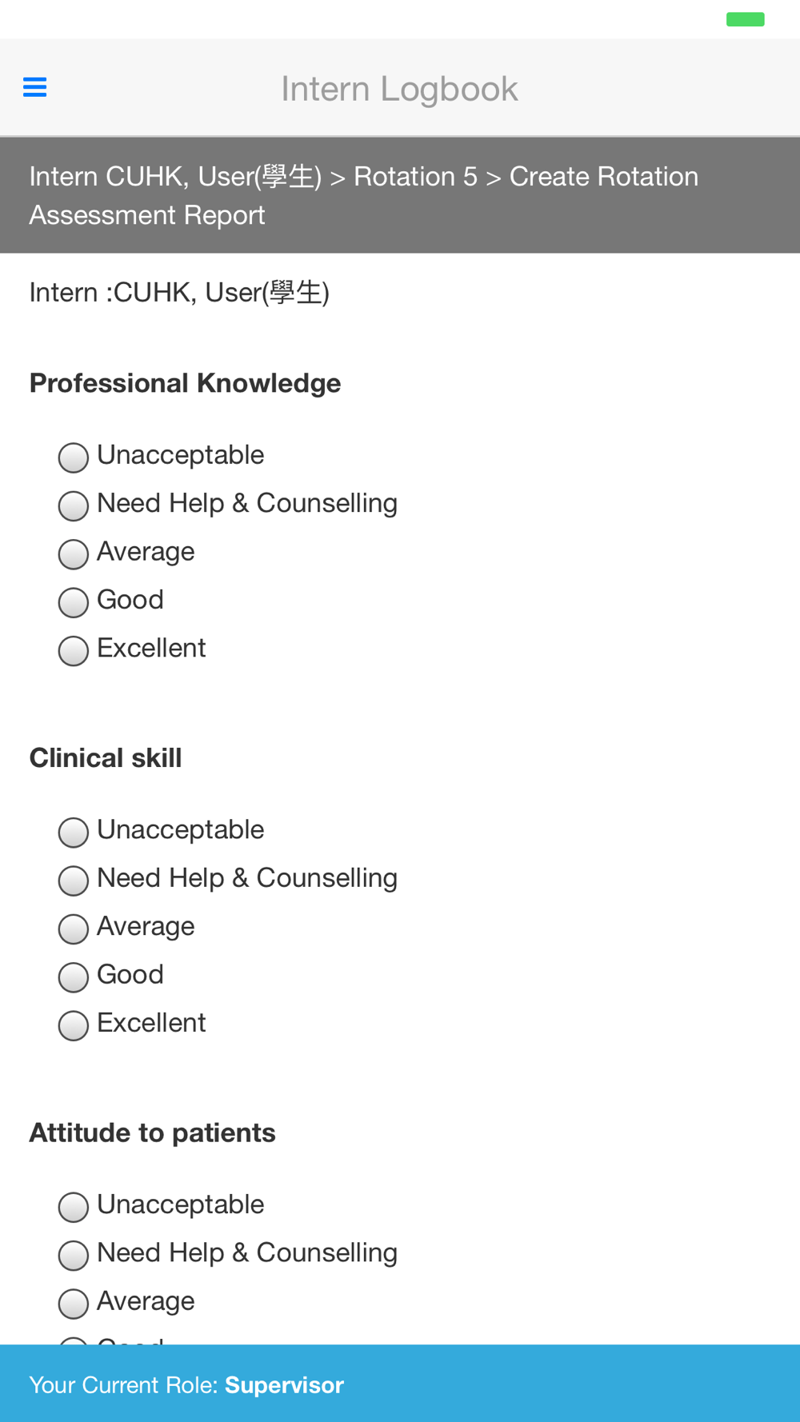Select Need Help & Counselling for Clinical skill

click(73, 881)
